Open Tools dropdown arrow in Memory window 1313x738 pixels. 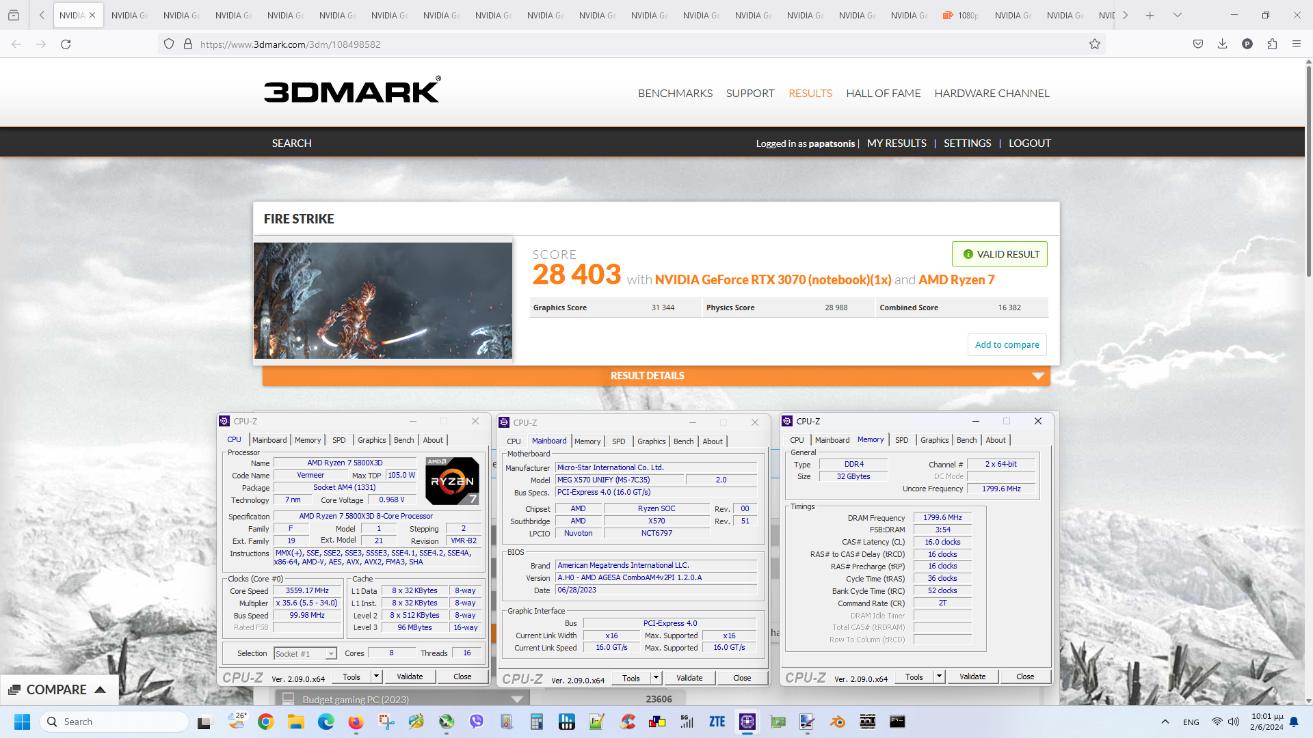(939, 676)
